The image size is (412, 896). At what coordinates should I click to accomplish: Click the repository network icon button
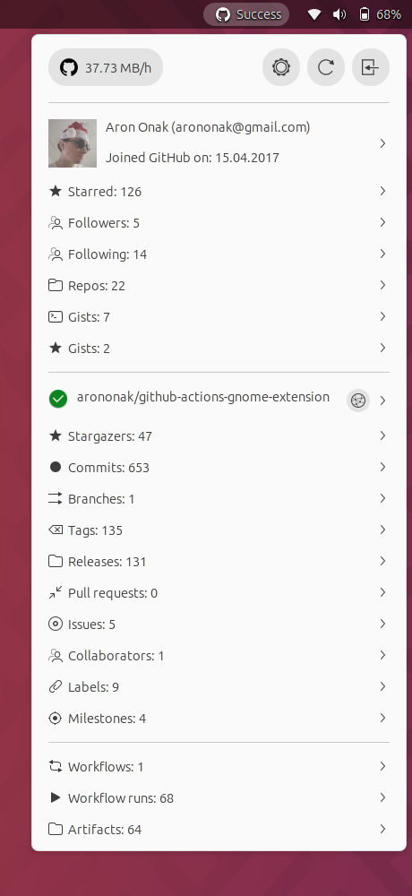tap(358, 401)
